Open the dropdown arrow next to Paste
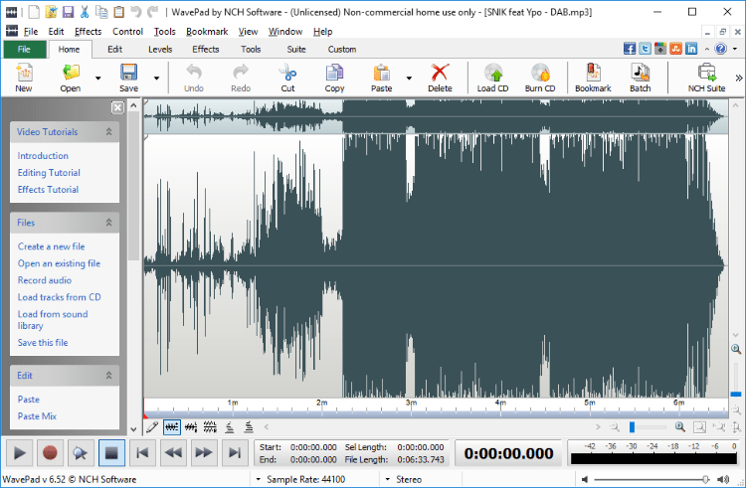Image resolution: width=746 pixels, height=488 pixels. coord(409,78)
